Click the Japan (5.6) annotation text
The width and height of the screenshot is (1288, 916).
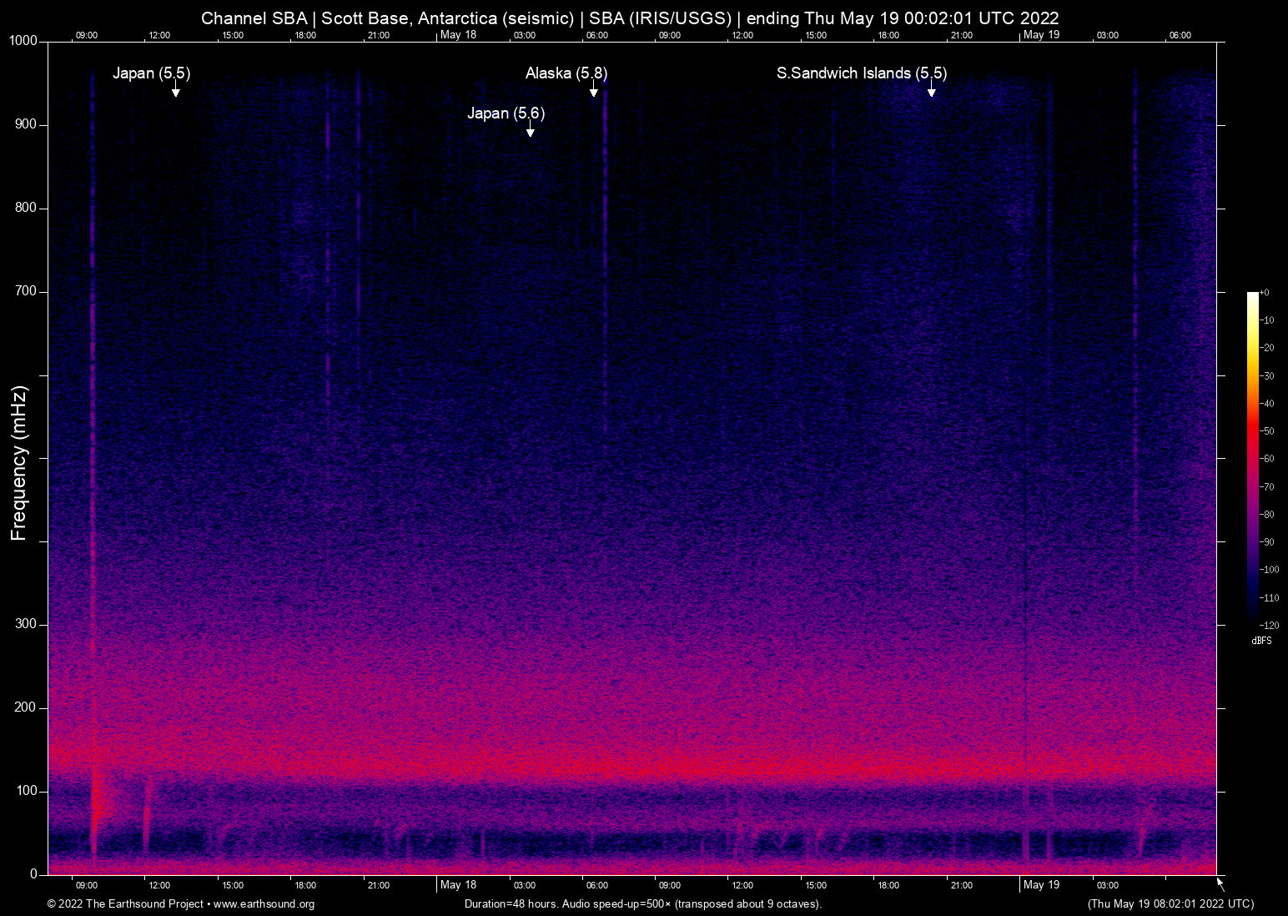click(x=506, y=113)
